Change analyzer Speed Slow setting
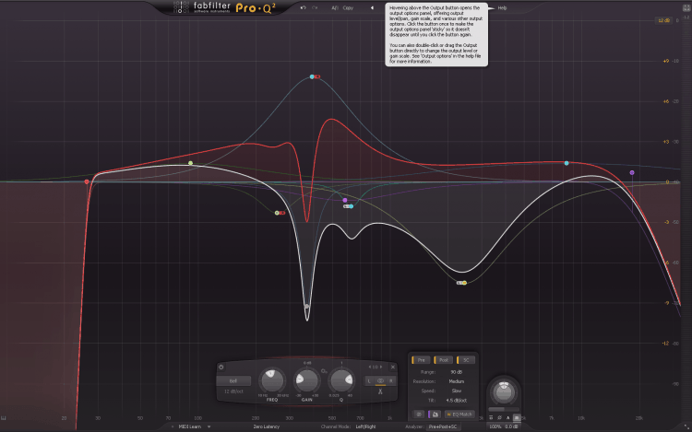The image size is (692, 432). coord(457,391)
